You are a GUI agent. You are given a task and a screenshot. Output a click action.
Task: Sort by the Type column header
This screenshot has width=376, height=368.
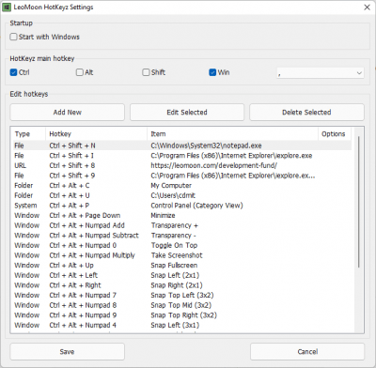[x=28, y=134]
